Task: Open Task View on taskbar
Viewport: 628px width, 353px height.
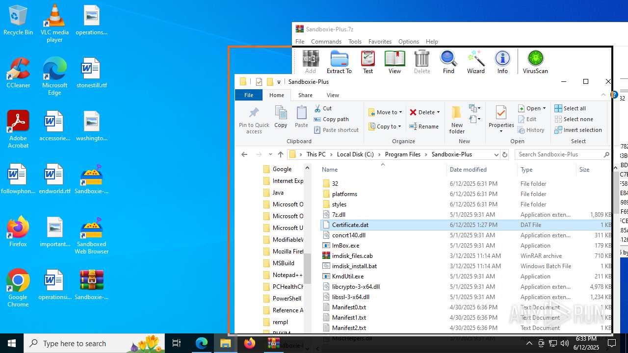Action: pyautogui.click(x=177, y=343)
